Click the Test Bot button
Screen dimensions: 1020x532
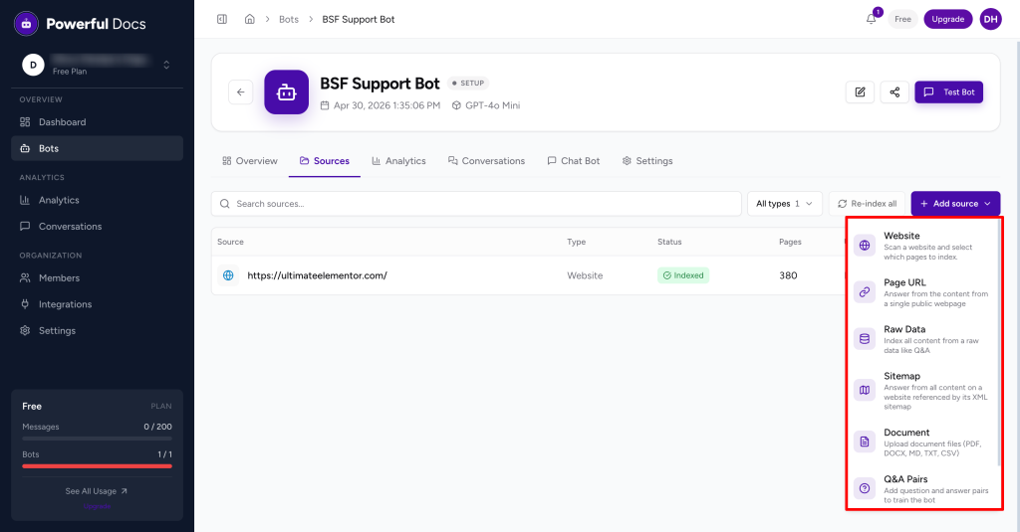coord(949,92)
